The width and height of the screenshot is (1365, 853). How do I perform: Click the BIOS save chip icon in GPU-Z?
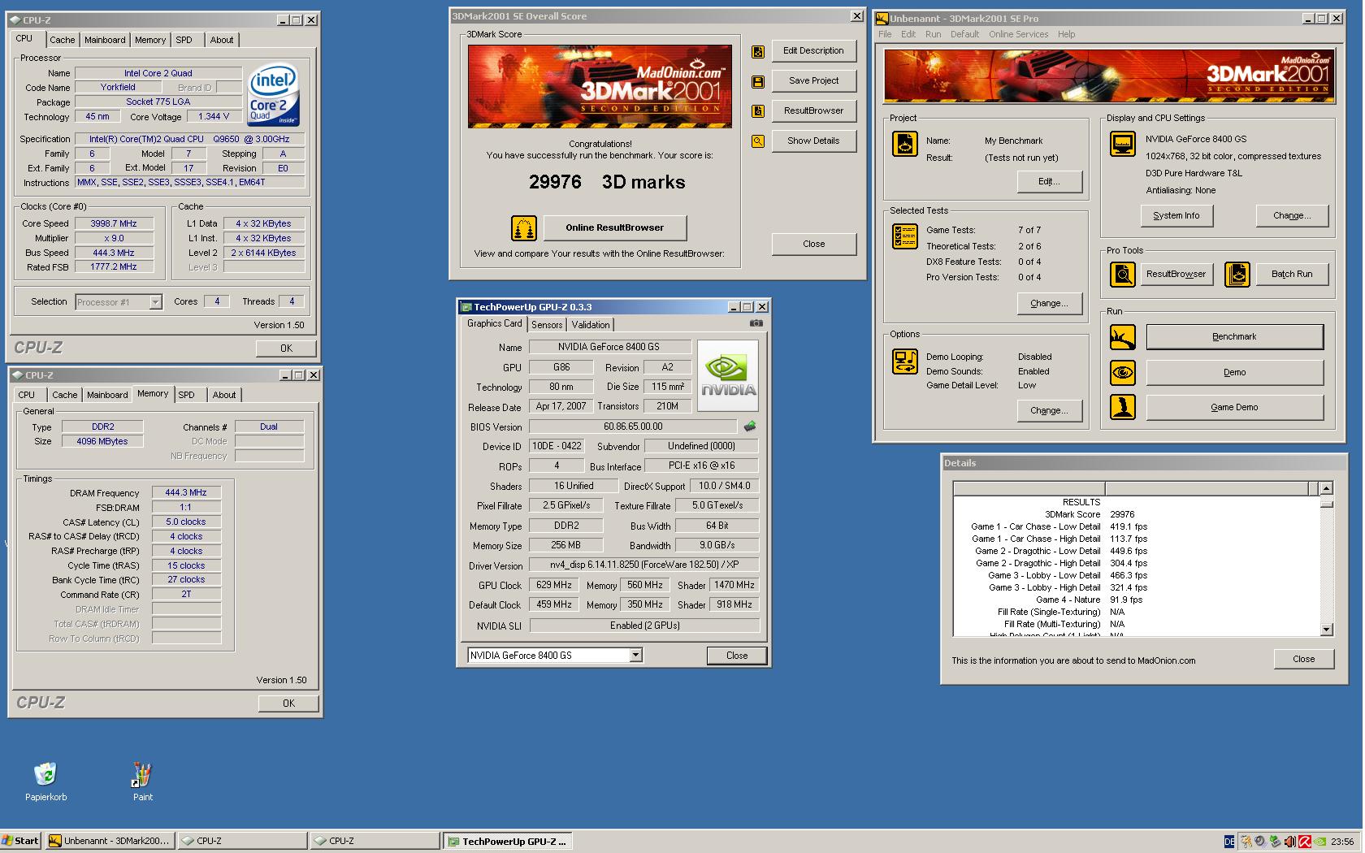[x=750, y=426]
